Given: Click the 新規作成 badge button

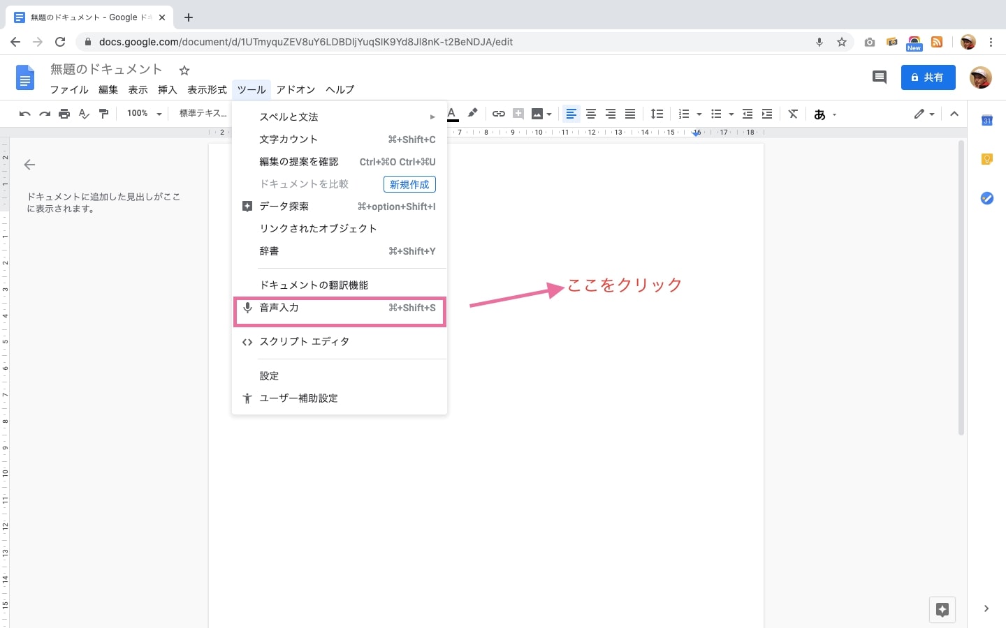Looking at the screenshot, I should tap(409, 184).
